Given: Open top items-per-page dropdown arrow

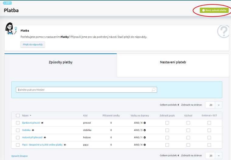Looking at the screenshot, I should (219, 105).
